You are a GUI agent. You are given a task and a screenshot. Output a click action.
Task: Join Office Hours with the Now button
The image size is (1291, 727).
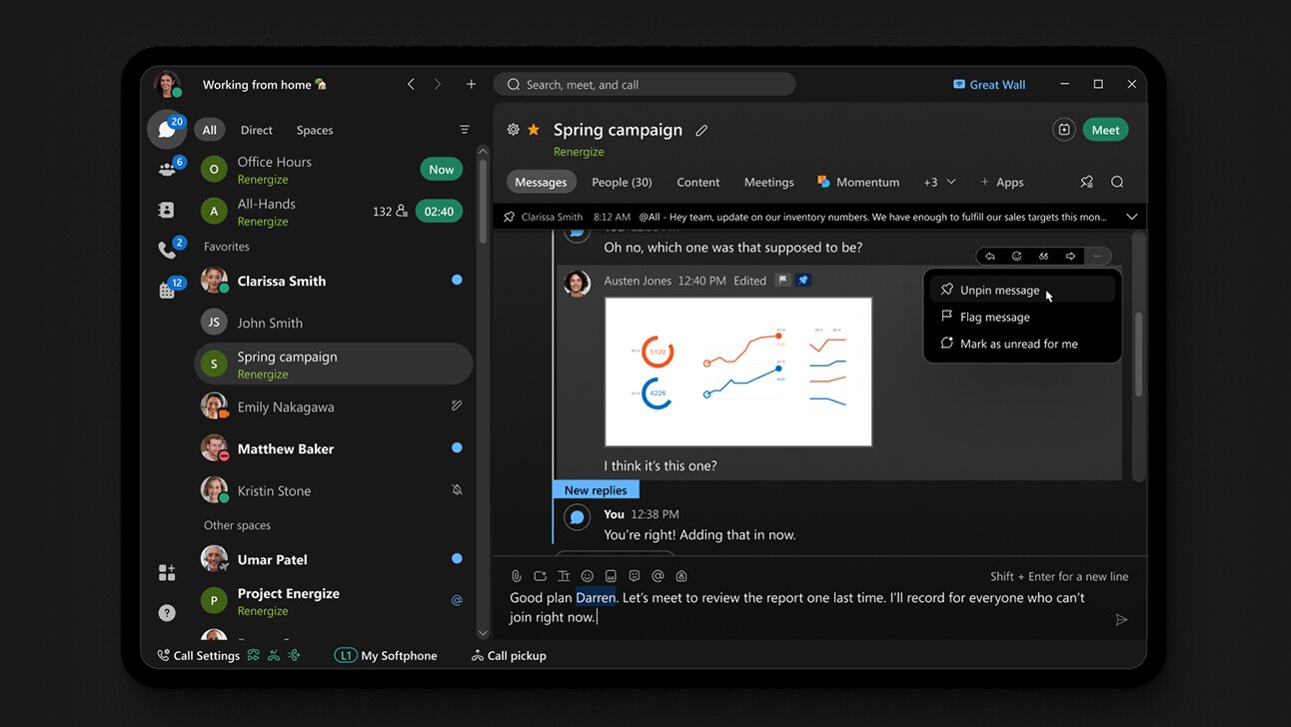coord(442,170)
